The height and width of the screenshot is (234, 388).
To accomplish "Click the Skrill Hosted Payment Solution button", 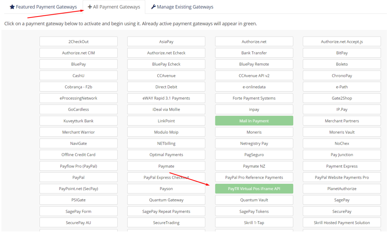I will click(342, 223).
